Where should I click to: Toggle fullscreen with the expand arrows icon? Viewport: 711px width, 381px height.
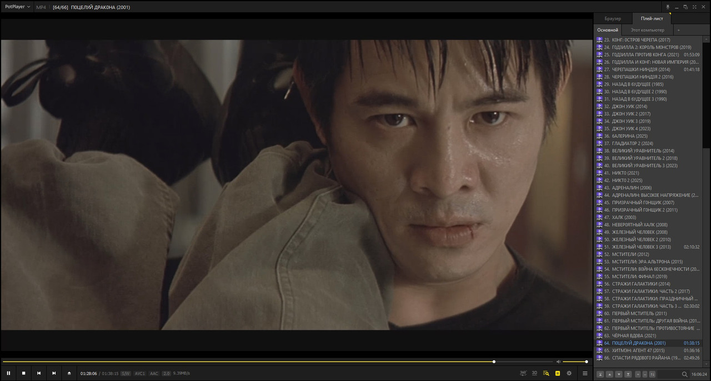point(694,7)
